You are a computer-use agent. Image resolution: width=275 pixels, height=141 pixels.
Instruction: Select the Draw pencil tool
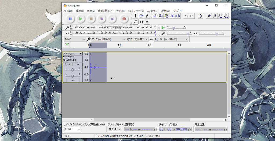pos(147,16)
